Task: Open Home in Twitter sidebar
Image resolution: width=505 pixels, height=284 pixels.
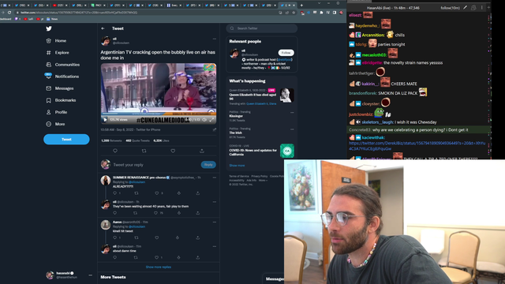Action: (x=56, y=40)
